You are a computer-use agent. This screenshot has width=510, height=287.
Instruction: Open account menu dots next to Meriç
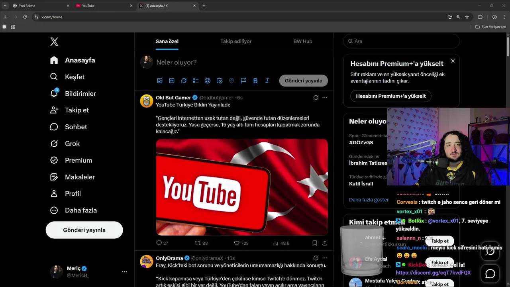click(124, 272)
